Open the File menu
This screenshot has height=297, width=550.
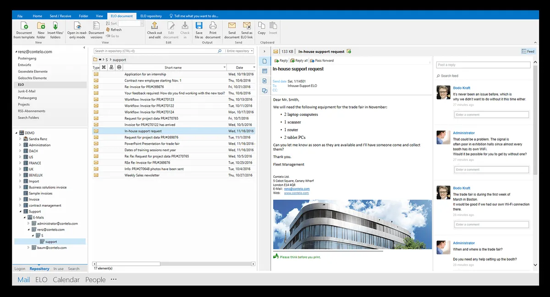tap(20, 16)
